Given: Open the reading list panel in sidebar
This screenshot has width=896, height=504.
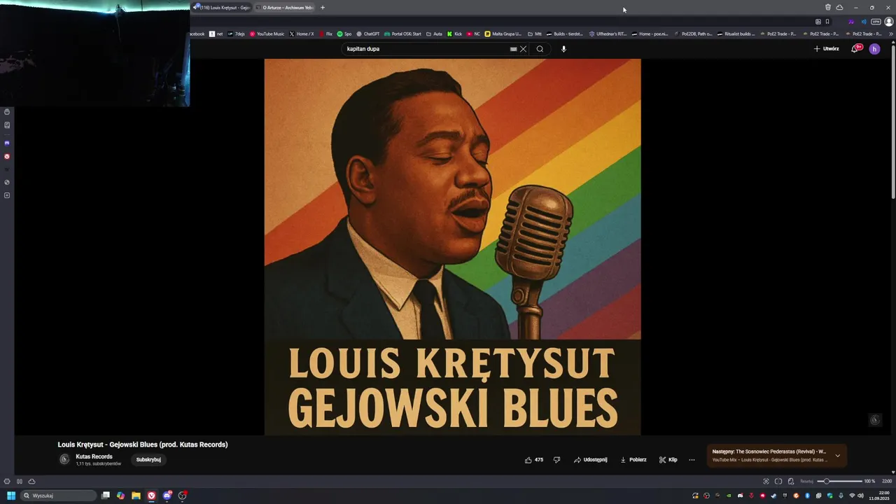Looking at the screenshot, I should coord(7,125).
